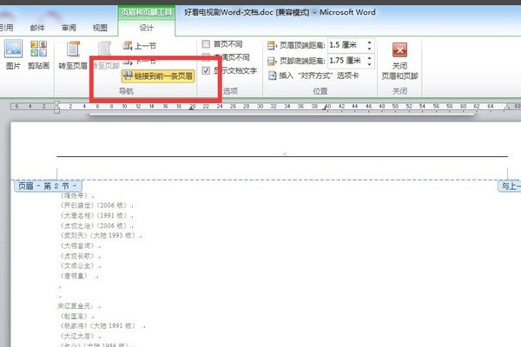Open the partially visible 引用 tab
521x347 pixels.
[x=7, y=28]
